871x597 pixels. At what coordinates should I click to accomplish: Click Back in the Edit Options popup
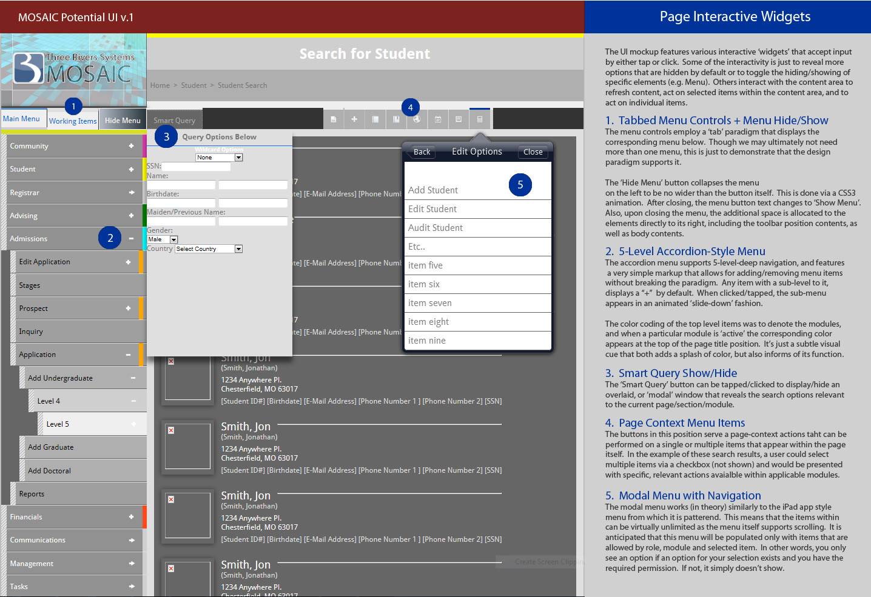pyautogui.click(x=422, y=152)
